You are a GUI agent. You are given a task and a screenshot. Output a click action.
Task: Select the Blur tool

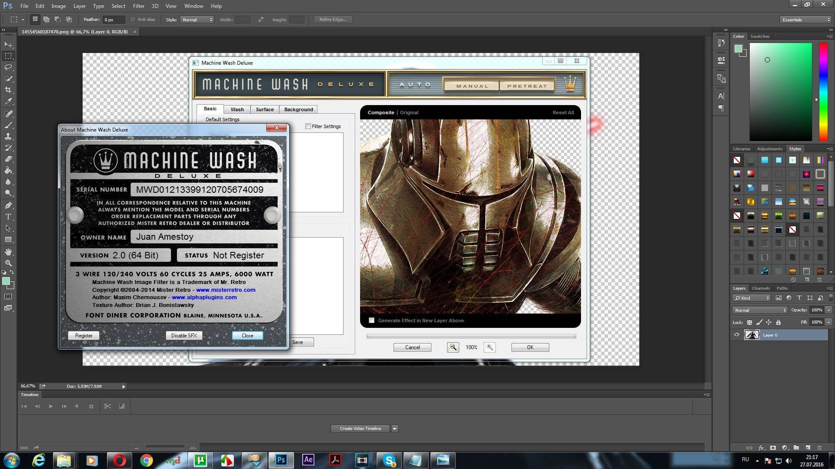8,182
